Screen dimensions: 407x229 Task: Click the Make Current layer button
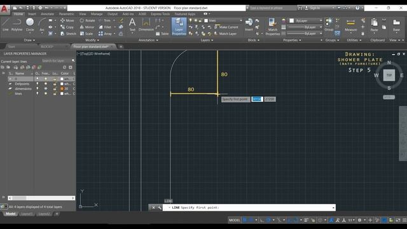(x=226, y=27)
